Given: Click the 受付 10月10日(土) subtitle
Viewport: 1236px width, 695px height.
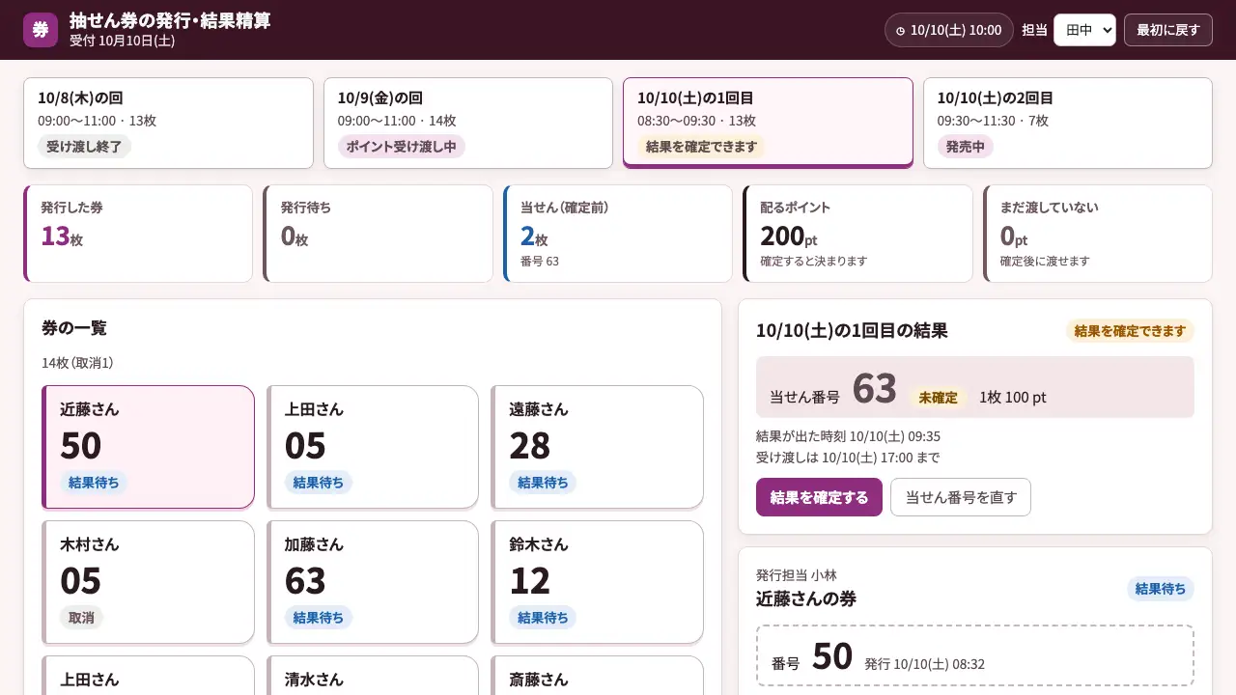Looking at the screenshot, I should pos(123,41).
